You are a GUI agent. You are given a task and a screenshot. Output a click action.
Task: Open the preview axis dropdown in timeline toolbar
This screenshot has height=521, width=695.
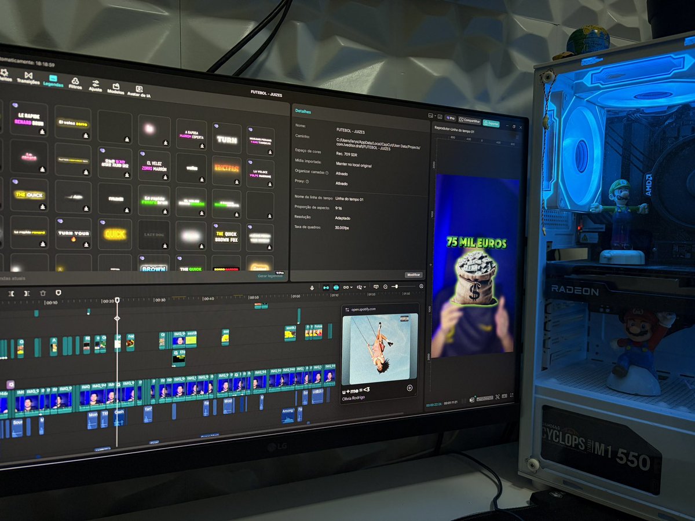coord(361,287)
